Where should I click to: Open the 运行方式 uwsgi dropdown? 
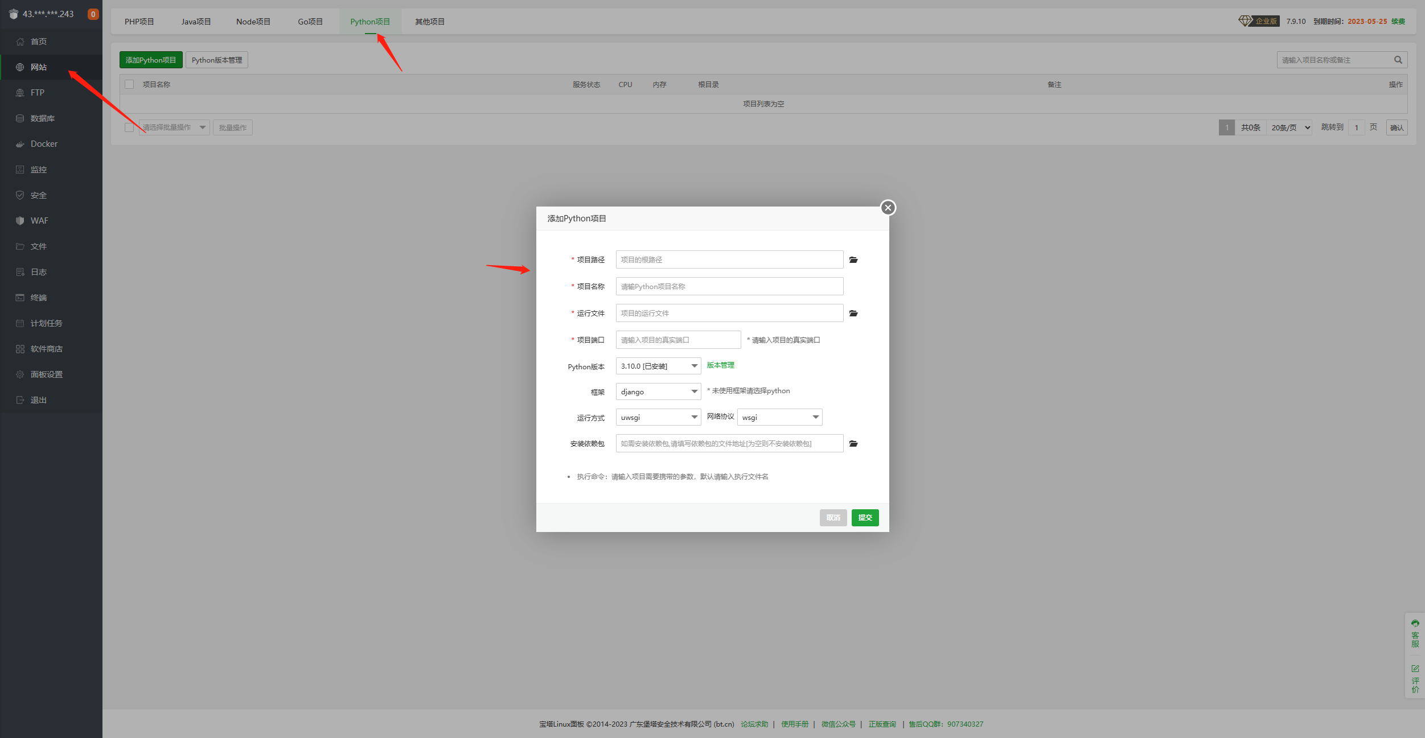tap(658, 417)
